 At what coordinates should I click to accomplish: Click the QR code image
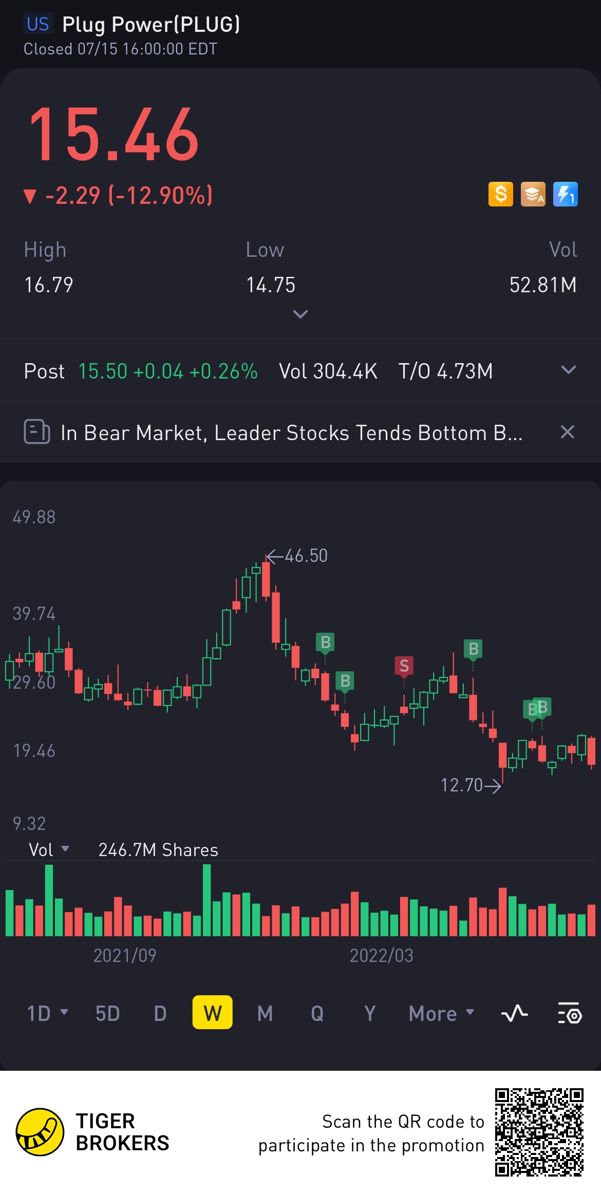[x=539, y=1132]
